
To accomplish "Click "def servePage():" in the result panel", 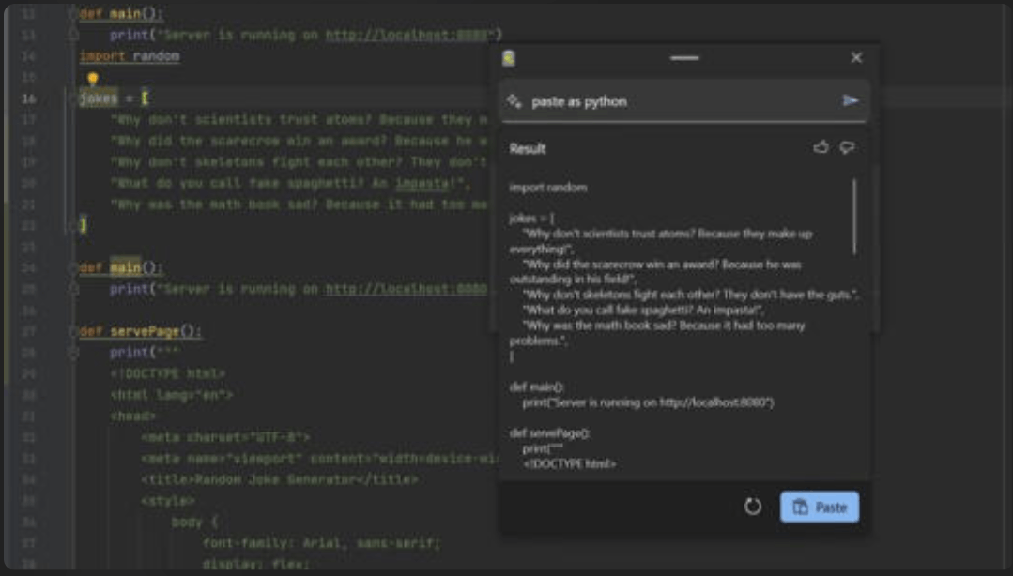I will coord(549,433).
